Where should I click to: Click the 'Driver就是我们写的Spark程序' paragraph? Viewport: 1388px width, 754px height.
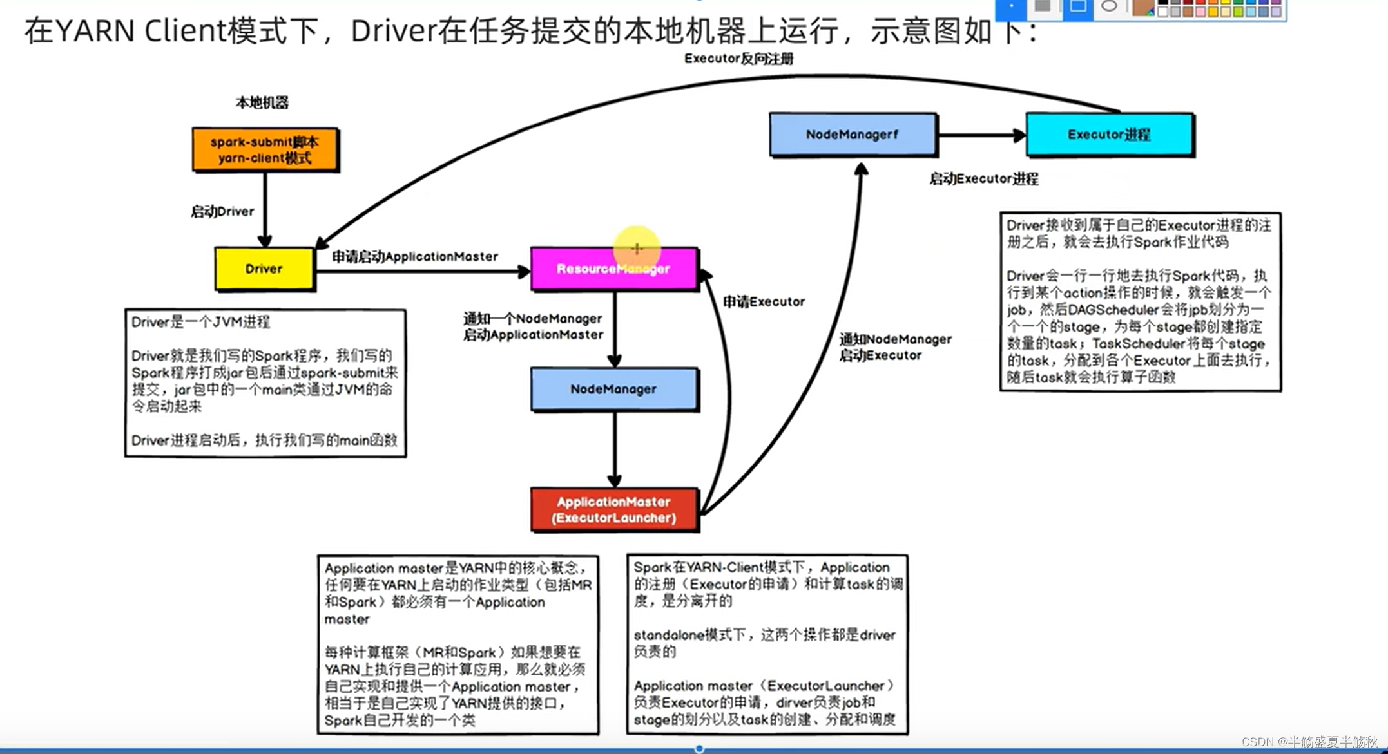pos(264,381)
